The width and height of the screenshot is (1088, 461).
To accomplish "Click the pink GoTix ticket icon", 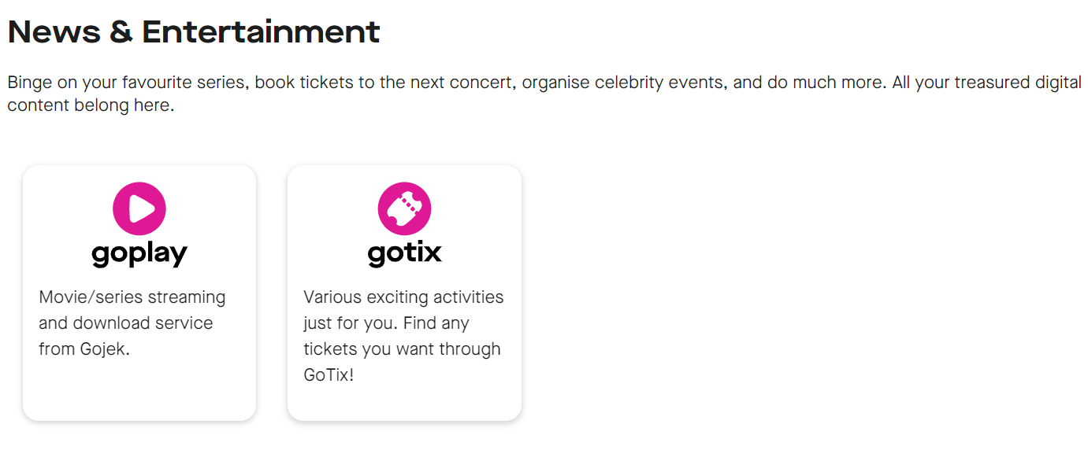I will pos(404,208).
